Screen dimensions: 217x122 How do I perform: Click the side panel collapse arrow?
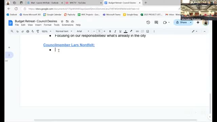tap(210, 117)
